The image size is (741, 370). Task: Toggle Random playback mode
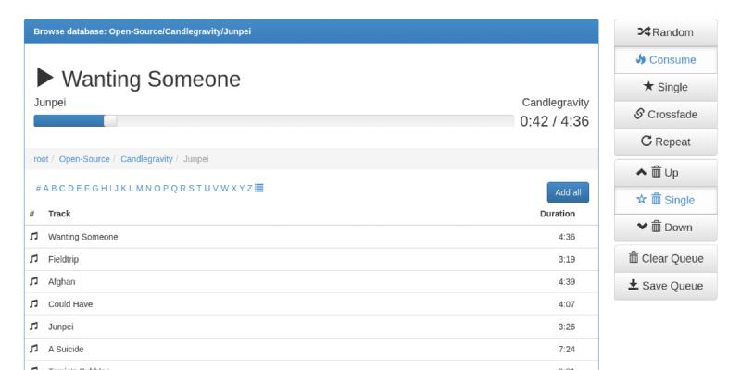pos(663,32)
